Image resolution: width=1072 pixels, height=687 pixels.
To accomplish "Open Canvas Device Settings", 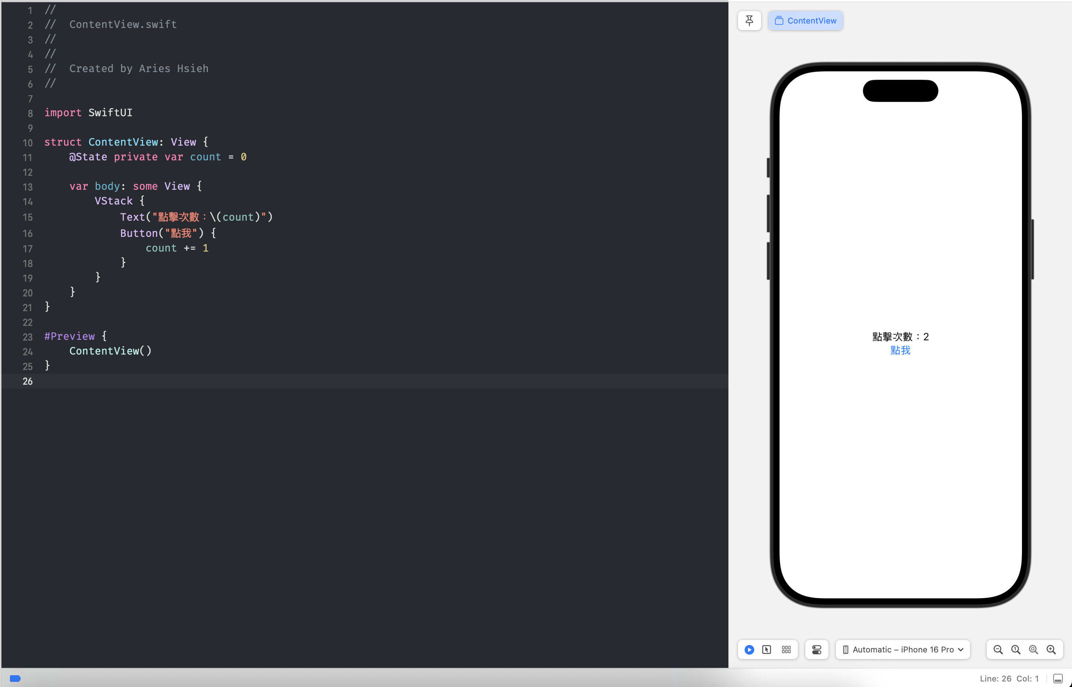I will pos(816,649).
